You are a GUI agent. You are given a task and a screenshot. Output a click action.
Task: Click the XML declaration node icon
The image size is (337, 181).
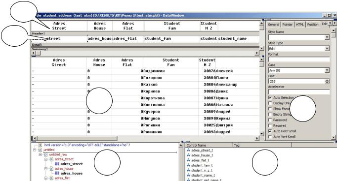pyautogui.click(x=40, y=145)
